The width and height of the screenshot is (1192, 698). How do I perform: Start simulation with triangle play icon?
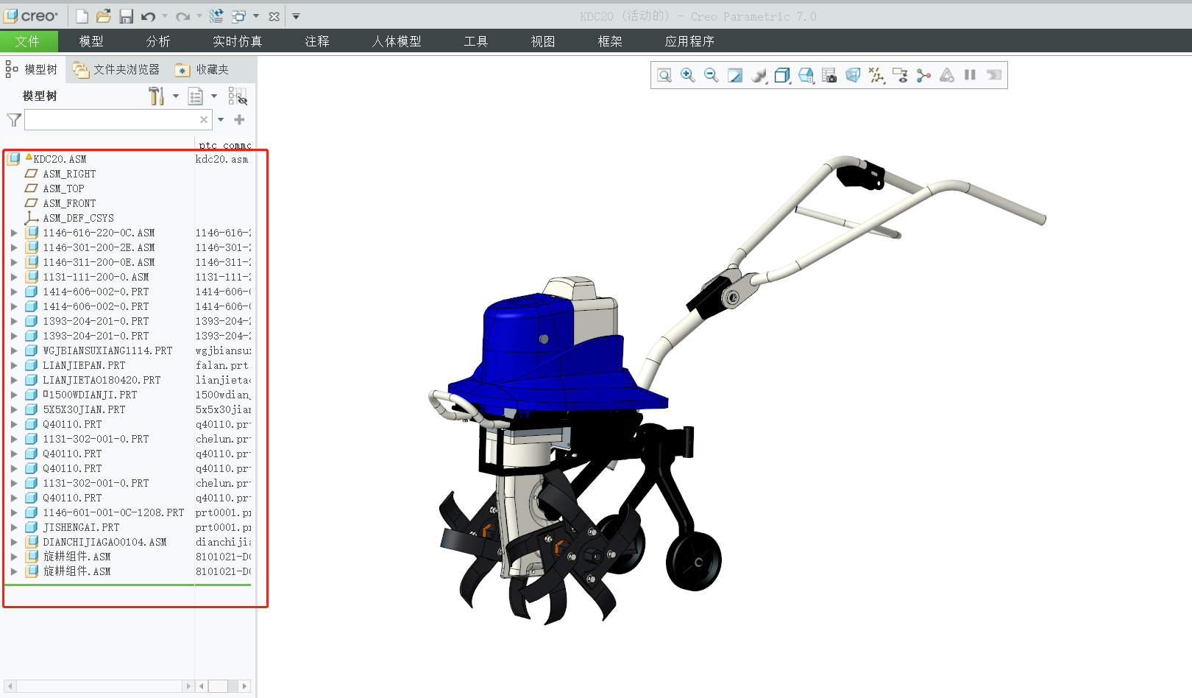click(947, 75)
